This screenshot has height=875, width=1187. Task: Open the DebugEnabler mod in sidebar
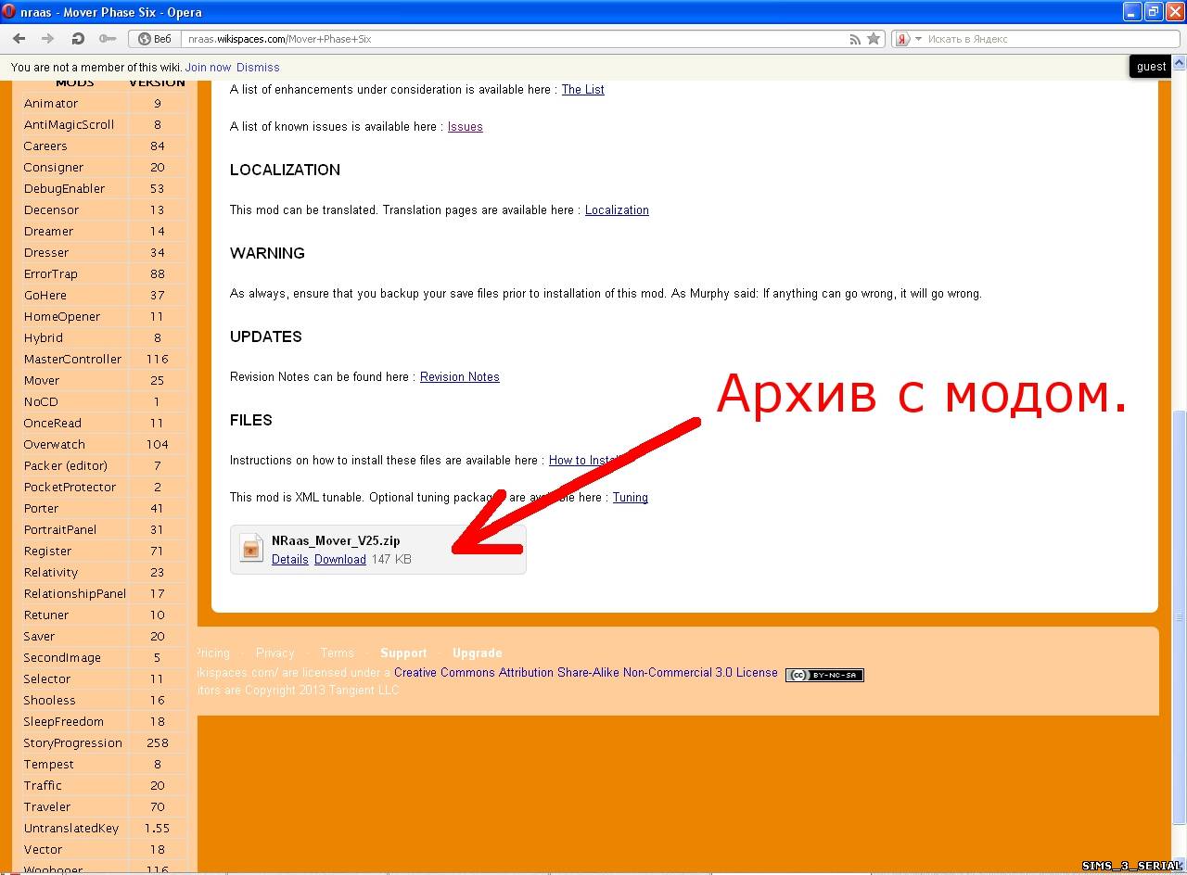pos(64,188)
